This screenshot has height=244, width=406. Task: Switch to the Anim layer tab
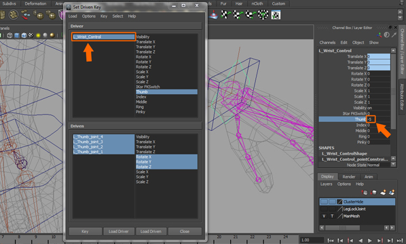coord(369,177)
